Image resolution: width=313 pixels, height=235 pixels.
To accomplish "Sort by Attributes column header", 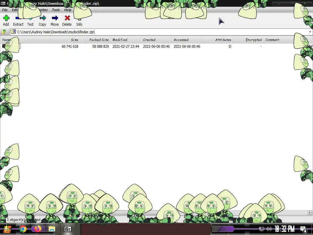I will (x=217, y=40).
